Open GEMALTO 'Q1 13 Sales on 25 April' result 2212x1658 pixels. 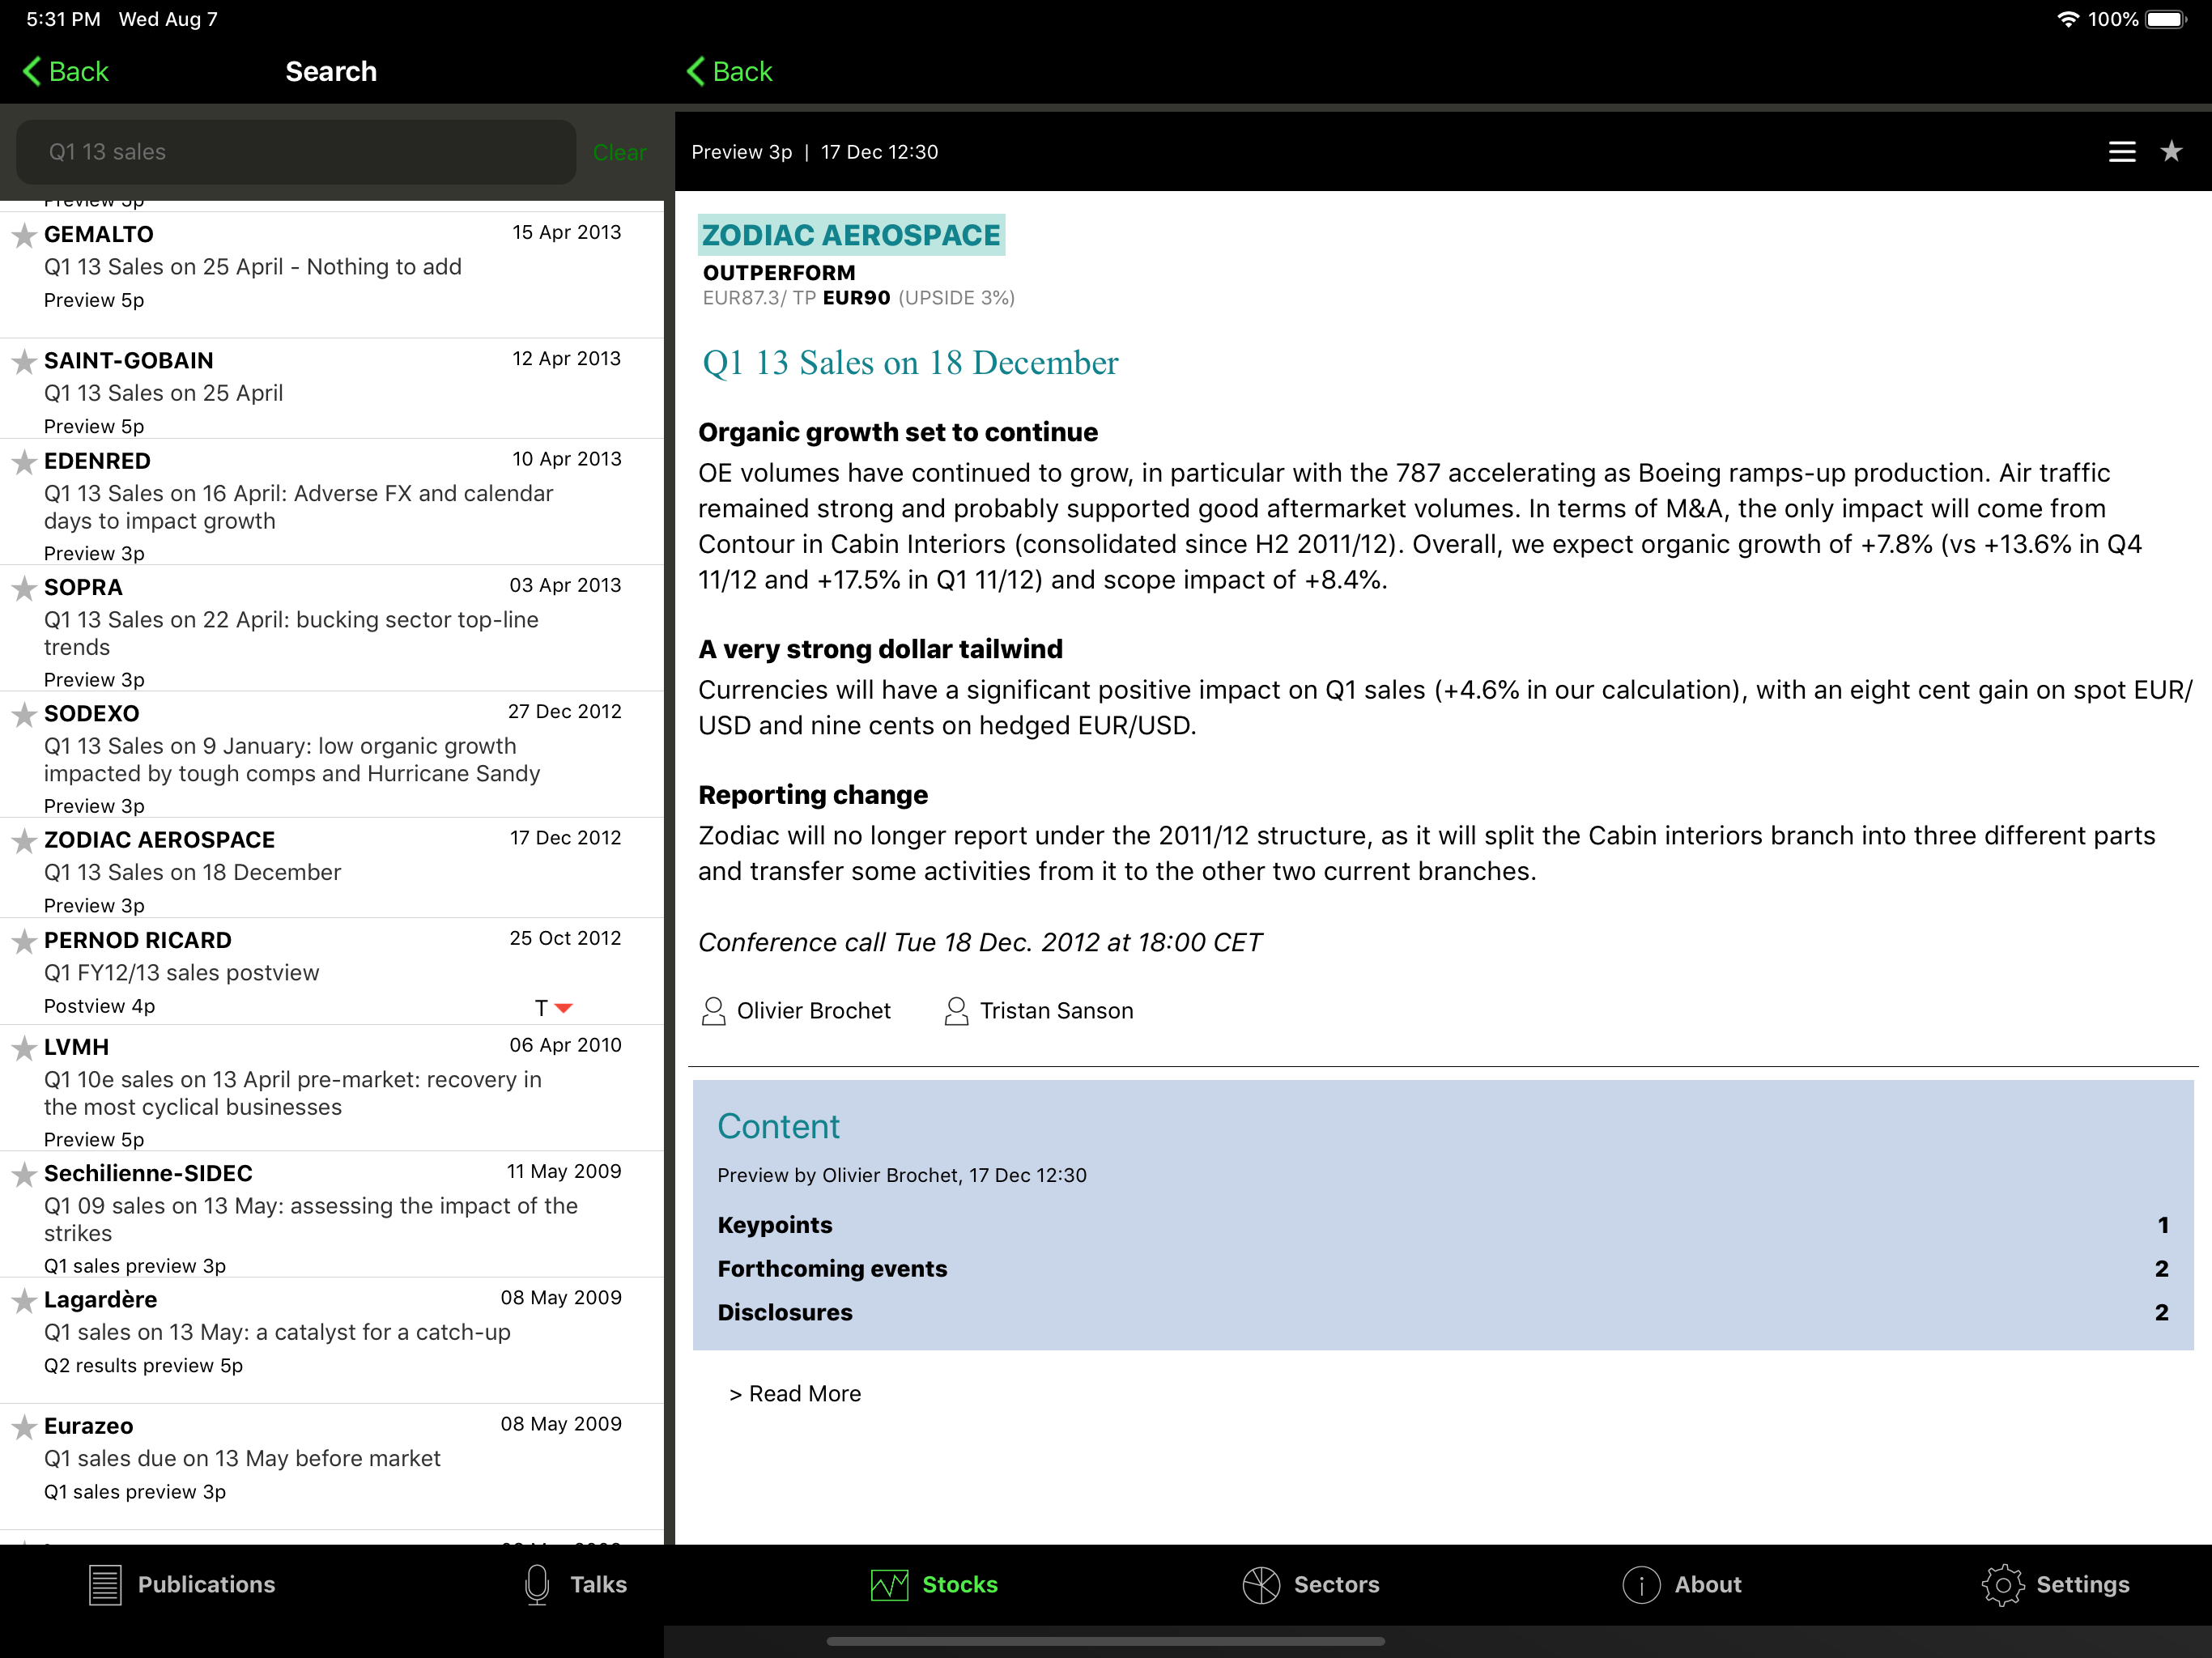(332, 274)
